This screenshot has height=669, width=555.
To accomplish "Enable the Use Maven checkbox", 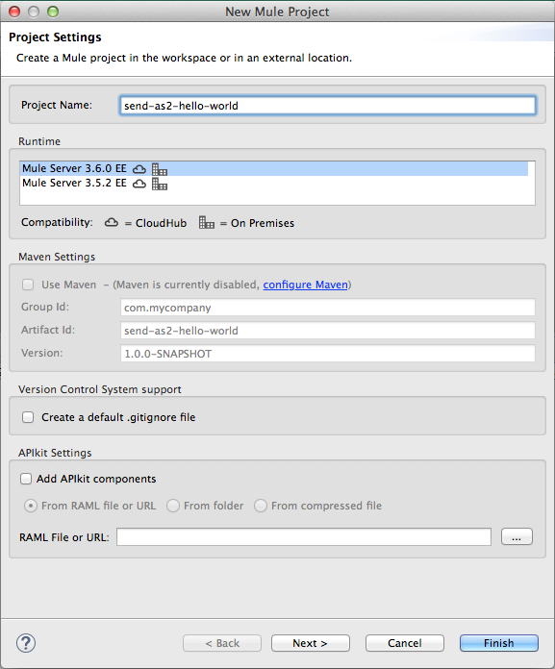I will [28, 285].
